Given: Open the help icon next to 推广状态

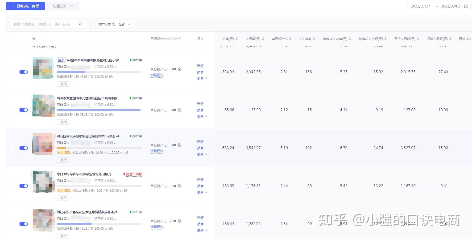Looking at the screenshot, I should [x=113, y=24].
